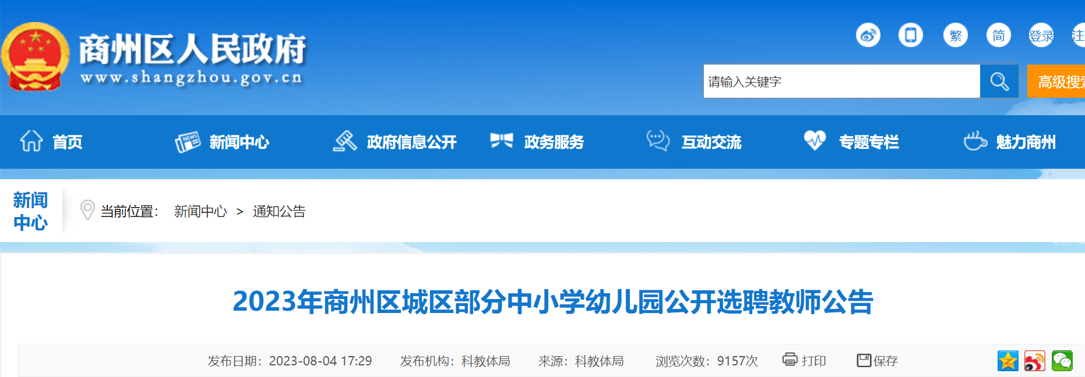
Task: Click 保存 to save the page
Action: (886, 361)
